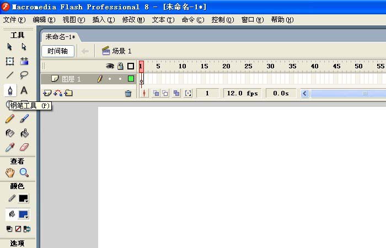Select the 图层 1 layer row

coord(89,79)
